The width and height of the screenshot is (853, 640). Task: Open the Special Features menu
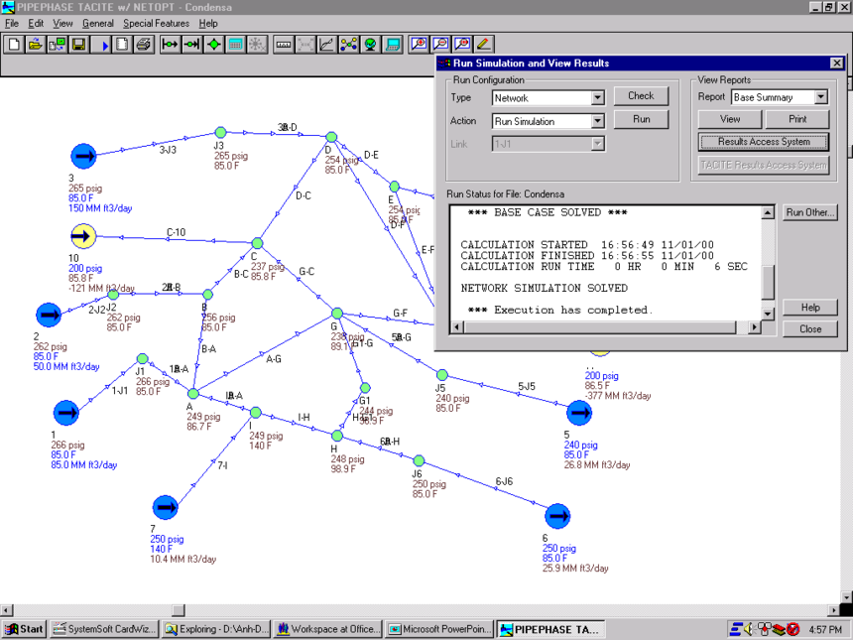157,23
